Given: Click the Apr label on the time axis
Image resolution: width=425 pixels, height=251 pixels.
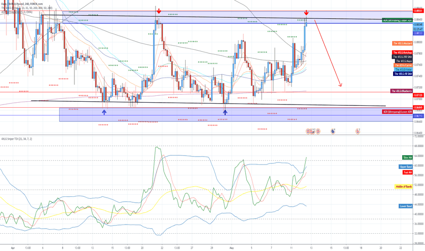Looking at the screenshot, I should pos(13,248).
